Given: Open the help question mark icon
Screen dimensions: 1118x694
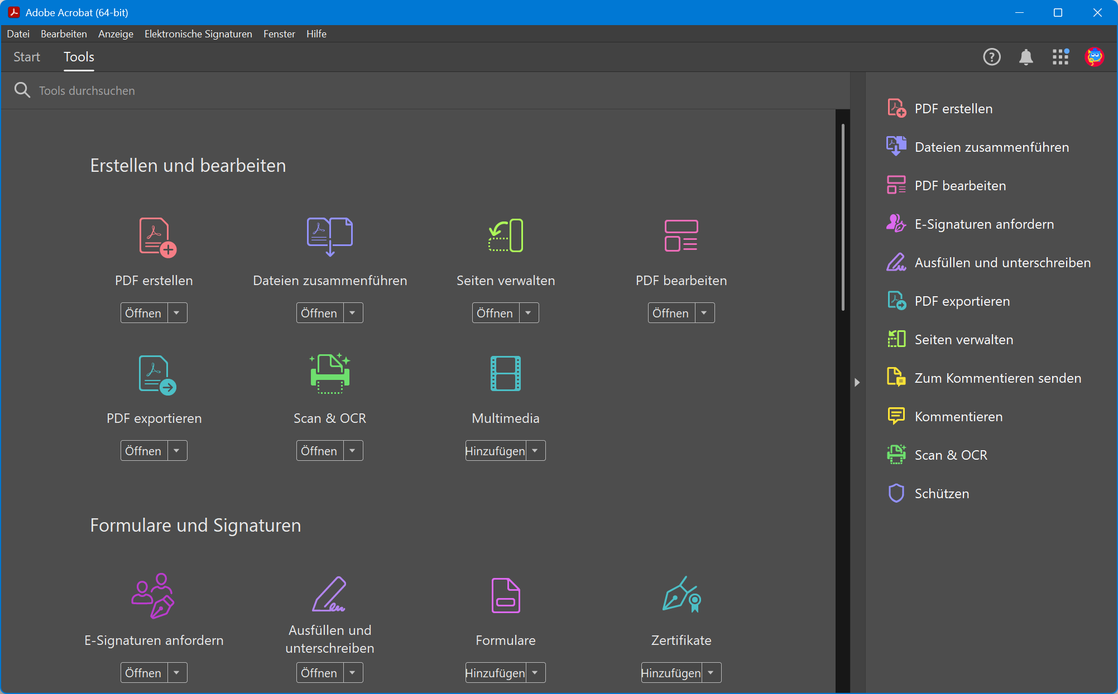Looking at the screenshot, I should click(992, 57).
